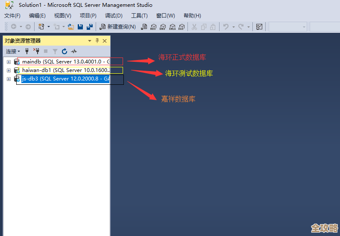Image resolution: width=340 pixels, height=236 pixels.
Task: Click the DMX query icon
Action: pos(163,27)
